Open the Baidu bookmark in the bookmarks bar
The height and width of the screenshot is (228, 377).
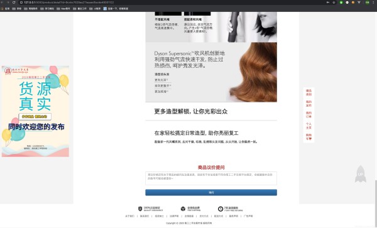[x=116, y=8]
